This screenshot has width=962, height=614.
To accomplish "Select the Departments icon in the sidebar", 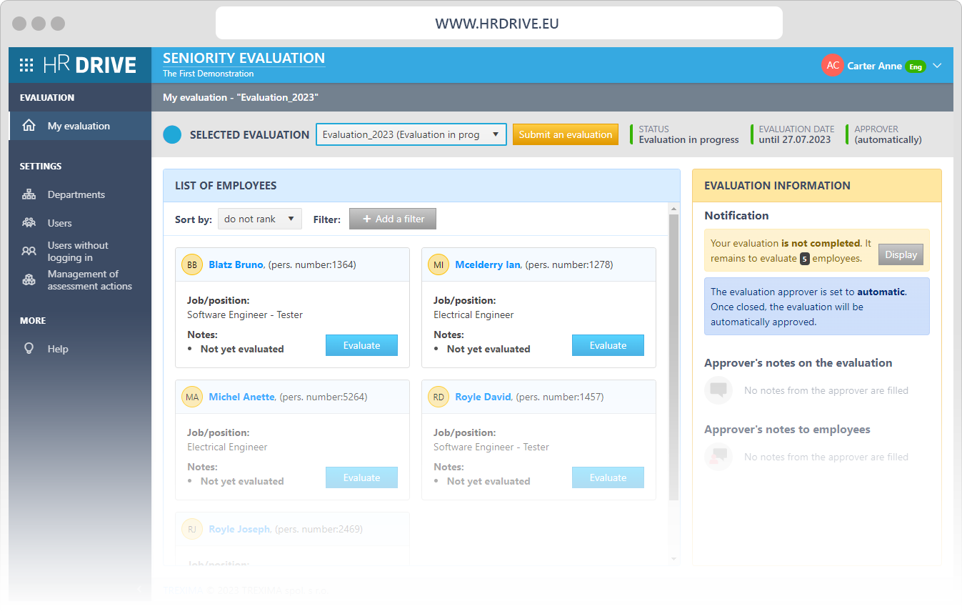I will [29, 194].
